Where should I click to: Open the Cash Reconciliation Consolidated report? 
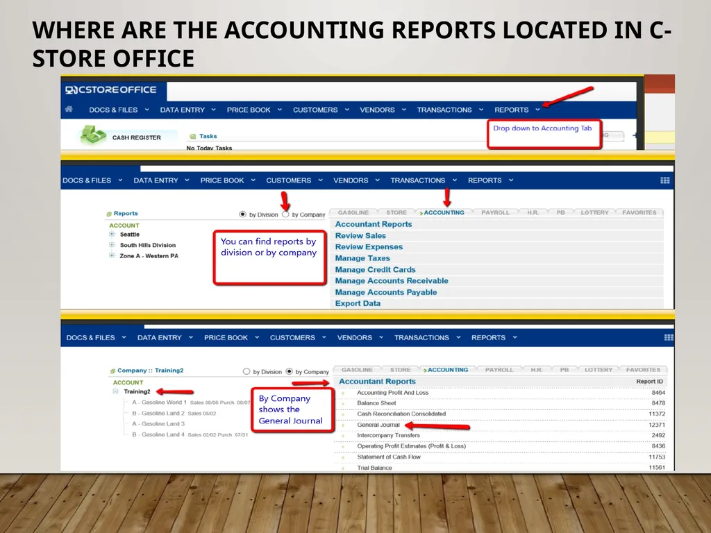[x=401, y=414]
